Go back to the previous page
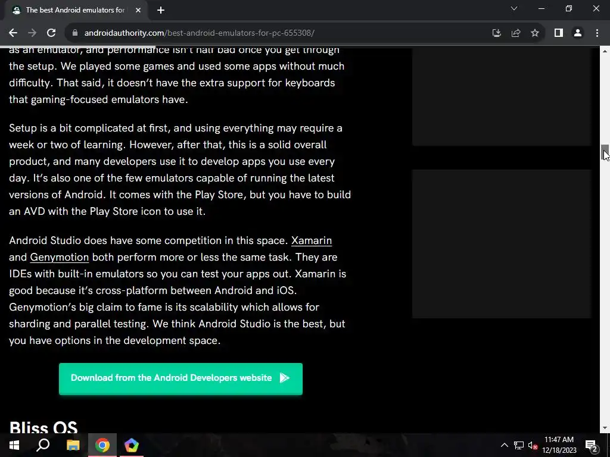The image size is (610, 457). [13, 33]
